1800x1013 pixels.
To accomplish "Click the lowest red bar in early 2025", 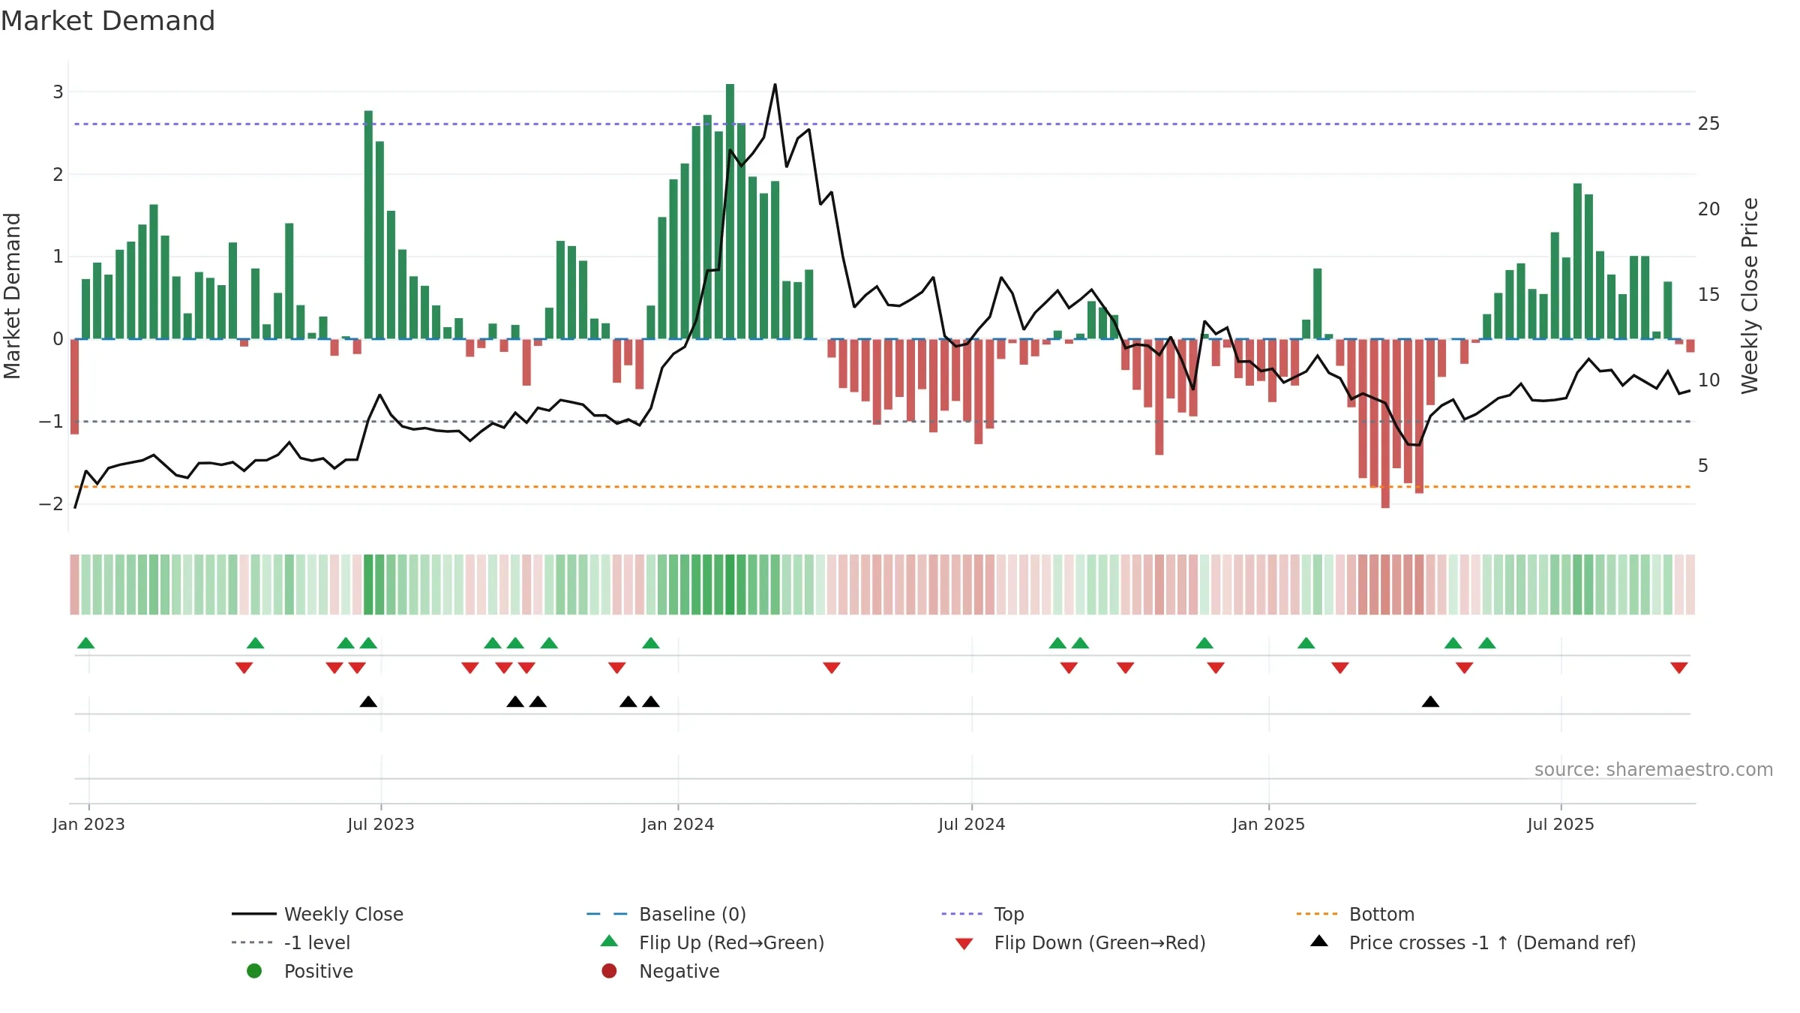I will [x=1385, y=423].
